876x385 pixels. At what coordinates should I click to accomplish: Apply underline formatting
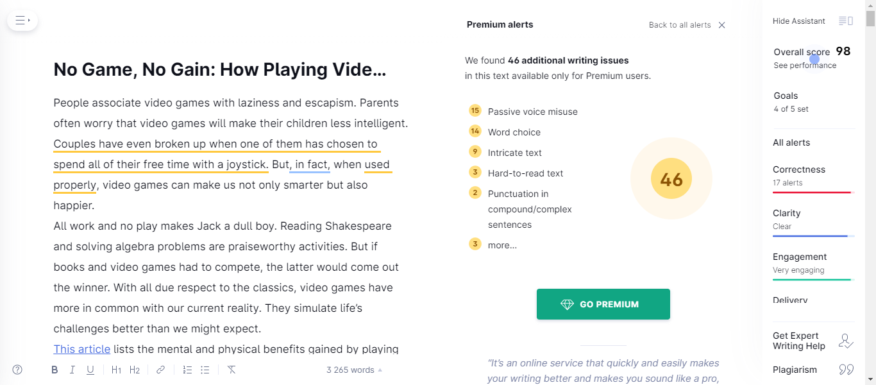tap(90, 370)
